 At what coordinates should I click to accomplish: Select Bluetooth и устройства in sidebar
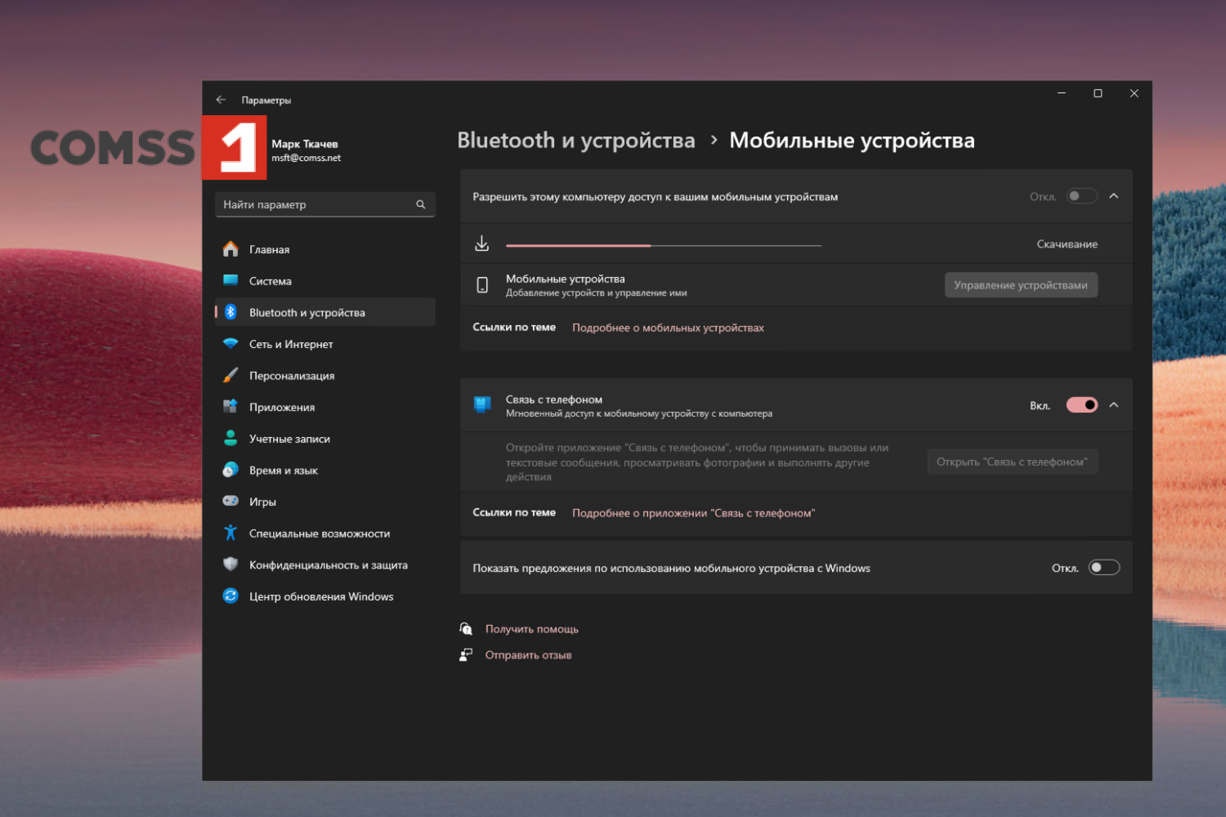pyautogui.click(x=324, y=312)
